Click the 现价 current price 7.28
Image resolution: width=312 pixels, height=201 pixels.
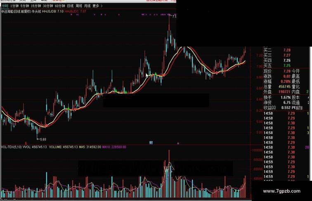tap(287, 71)
